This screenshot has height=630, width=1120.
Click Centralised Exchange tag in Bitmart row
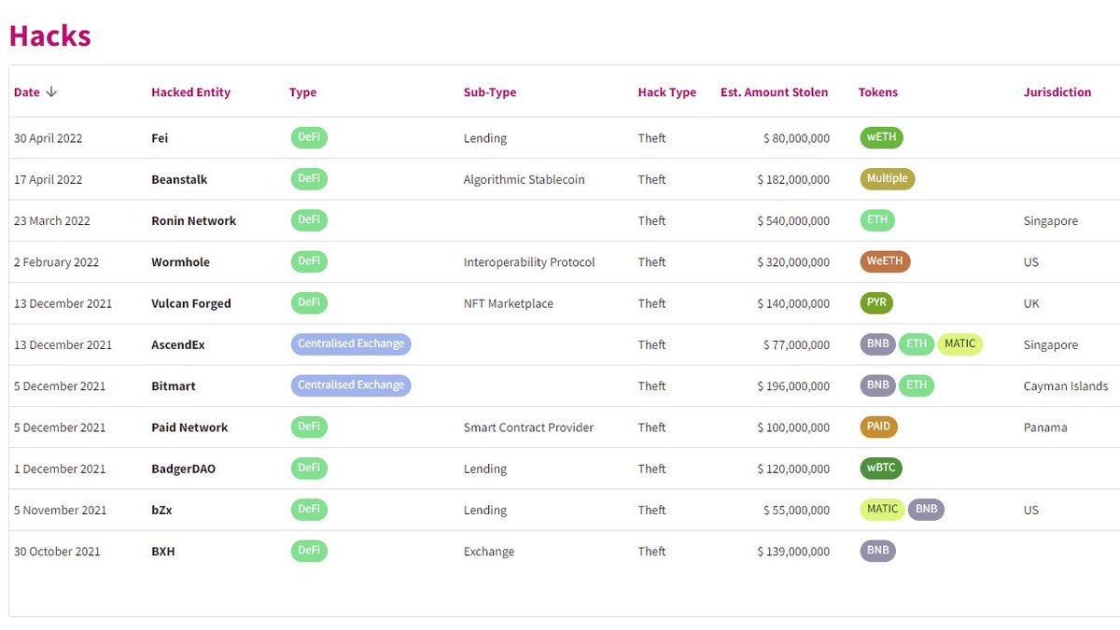click(351, 385)
